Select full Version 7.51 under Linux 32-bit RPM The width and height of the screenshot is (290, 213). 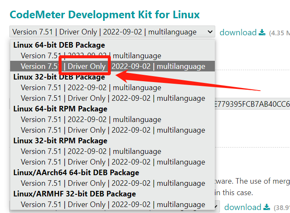click(91, 151)
